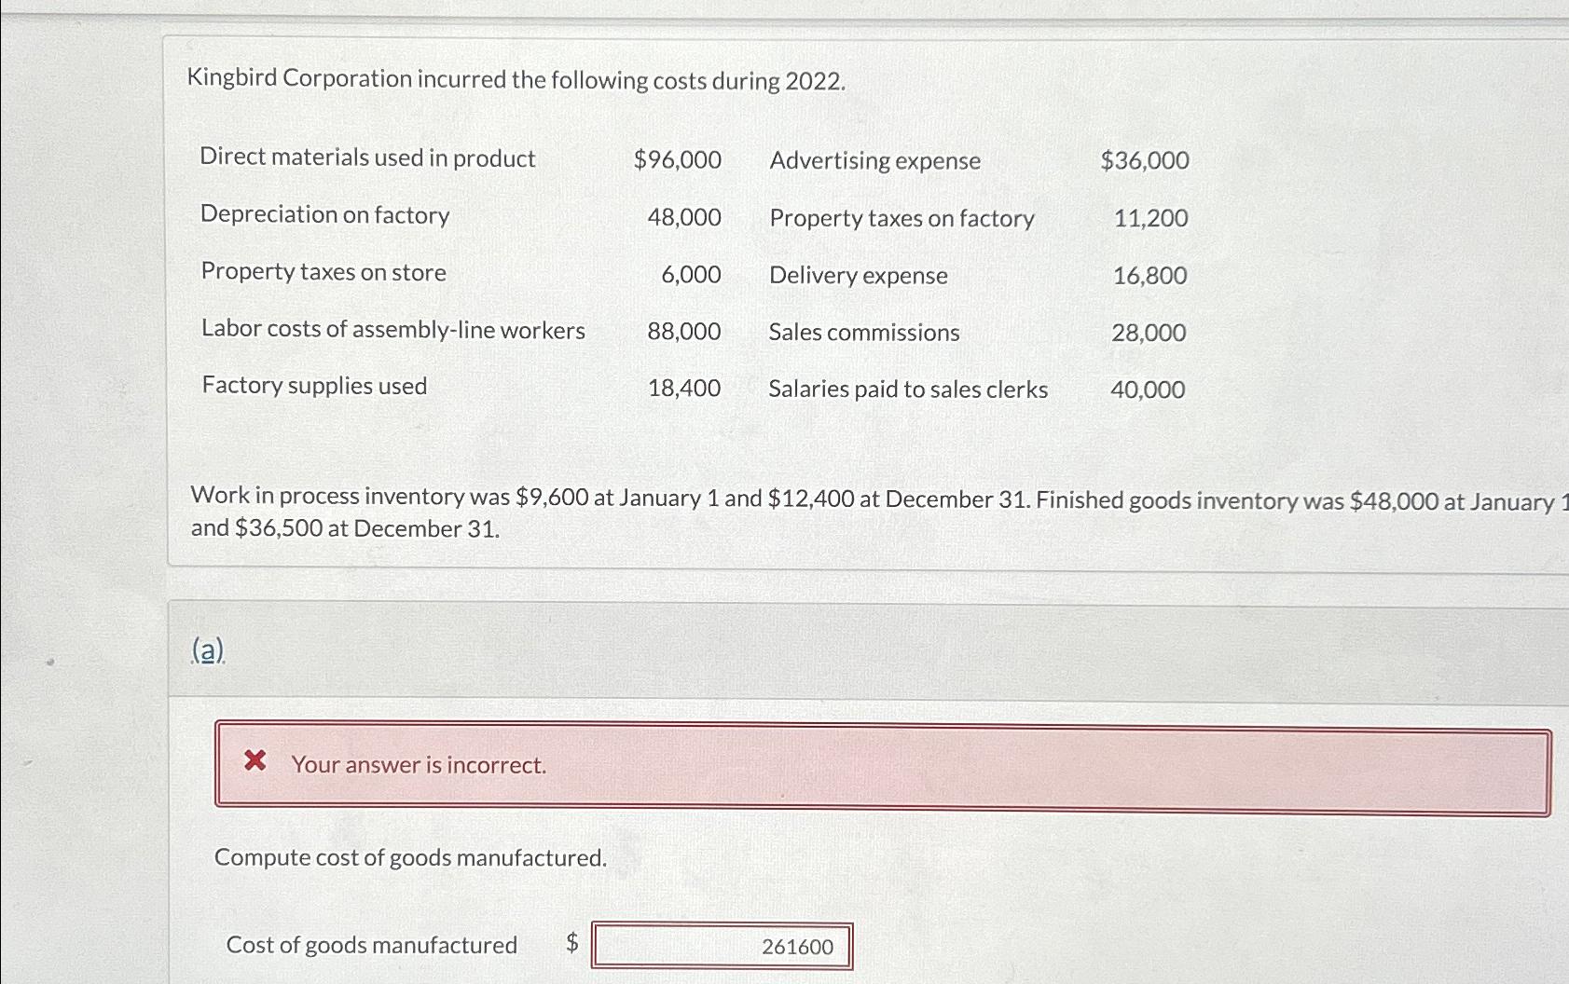Screen dimensions: 1569x984
Task: Click the Sales commissions amount 28,000
Action: [1150, 332]
